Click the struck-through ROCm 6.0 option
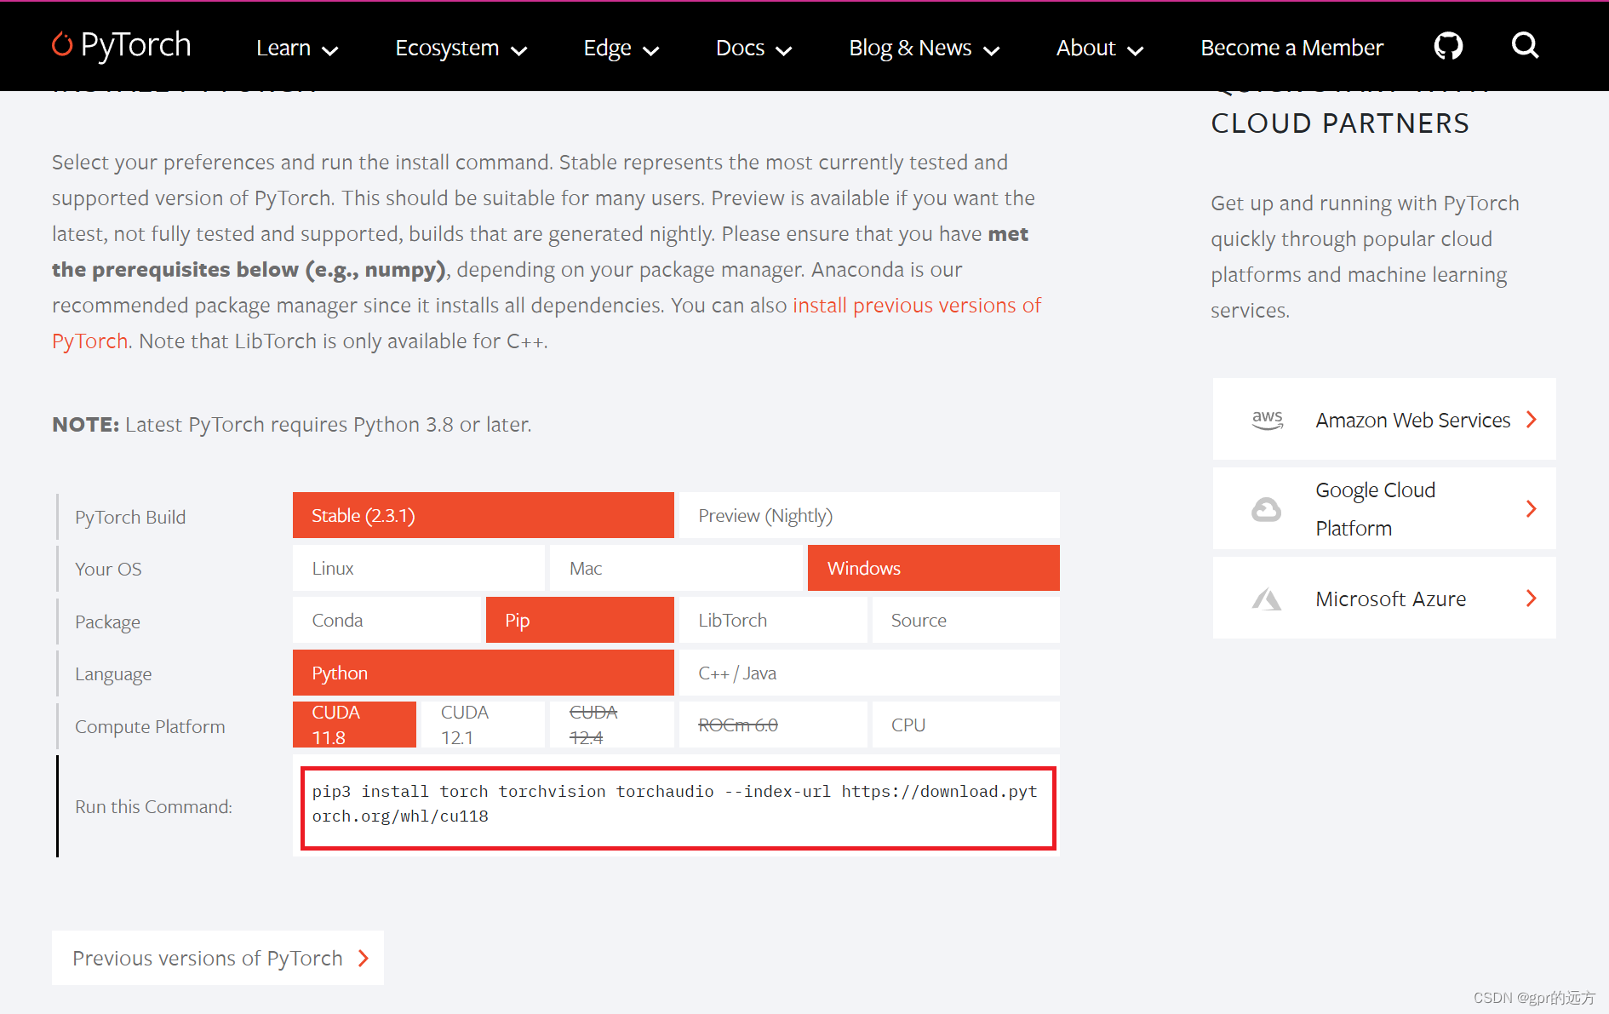The height and width of the screenshot is (1014, 1609). point(773,725)
